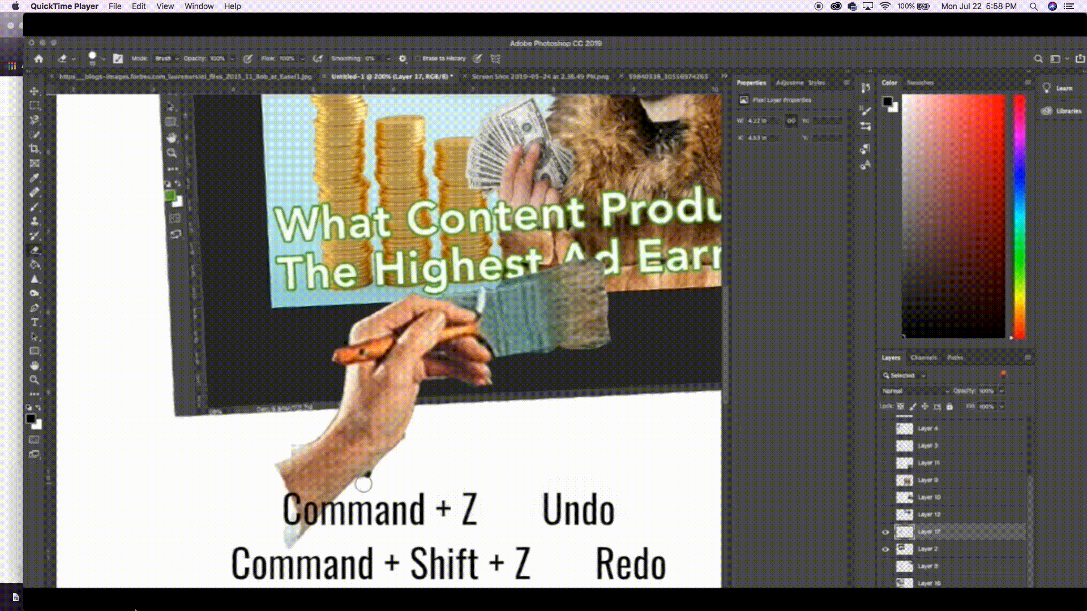
Task: Select the Hand tool in left toolbar
Action: click(35, 365)
